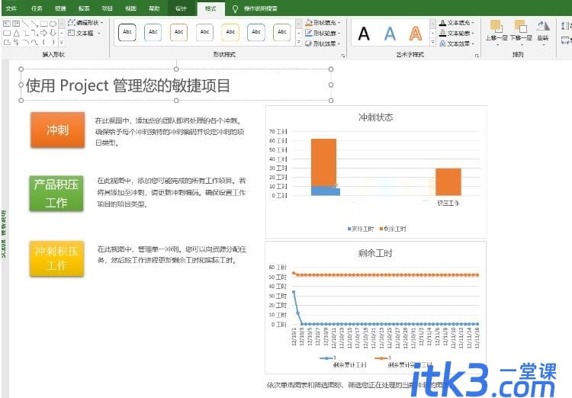Click the top-center handle of the title box

pos(176,69)
